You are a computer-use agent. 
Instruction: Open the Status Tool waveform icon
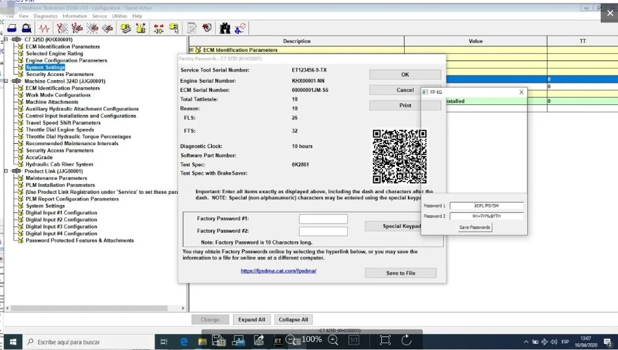tap(44, 28)
